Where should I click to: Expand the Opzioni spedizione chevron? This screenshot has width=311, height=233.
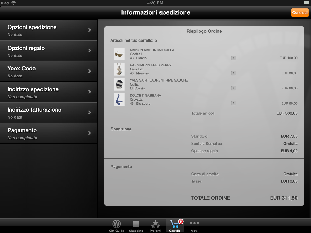[90, 30]
